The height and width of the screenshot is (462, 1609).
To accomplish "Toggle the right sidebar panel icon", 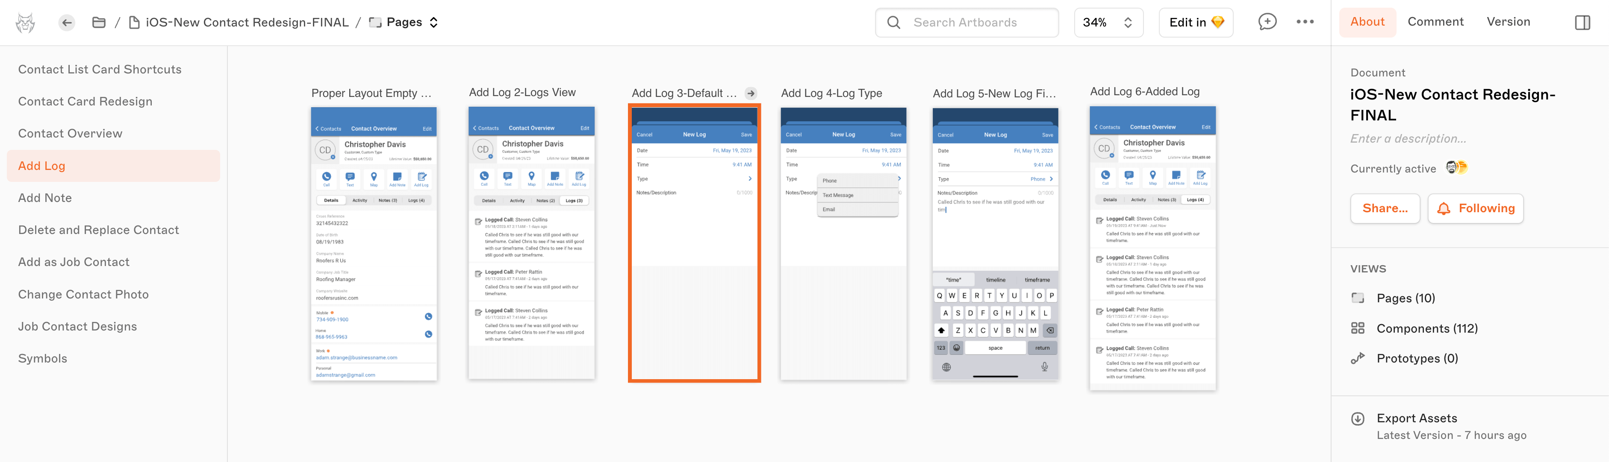I will point(1582,23).
